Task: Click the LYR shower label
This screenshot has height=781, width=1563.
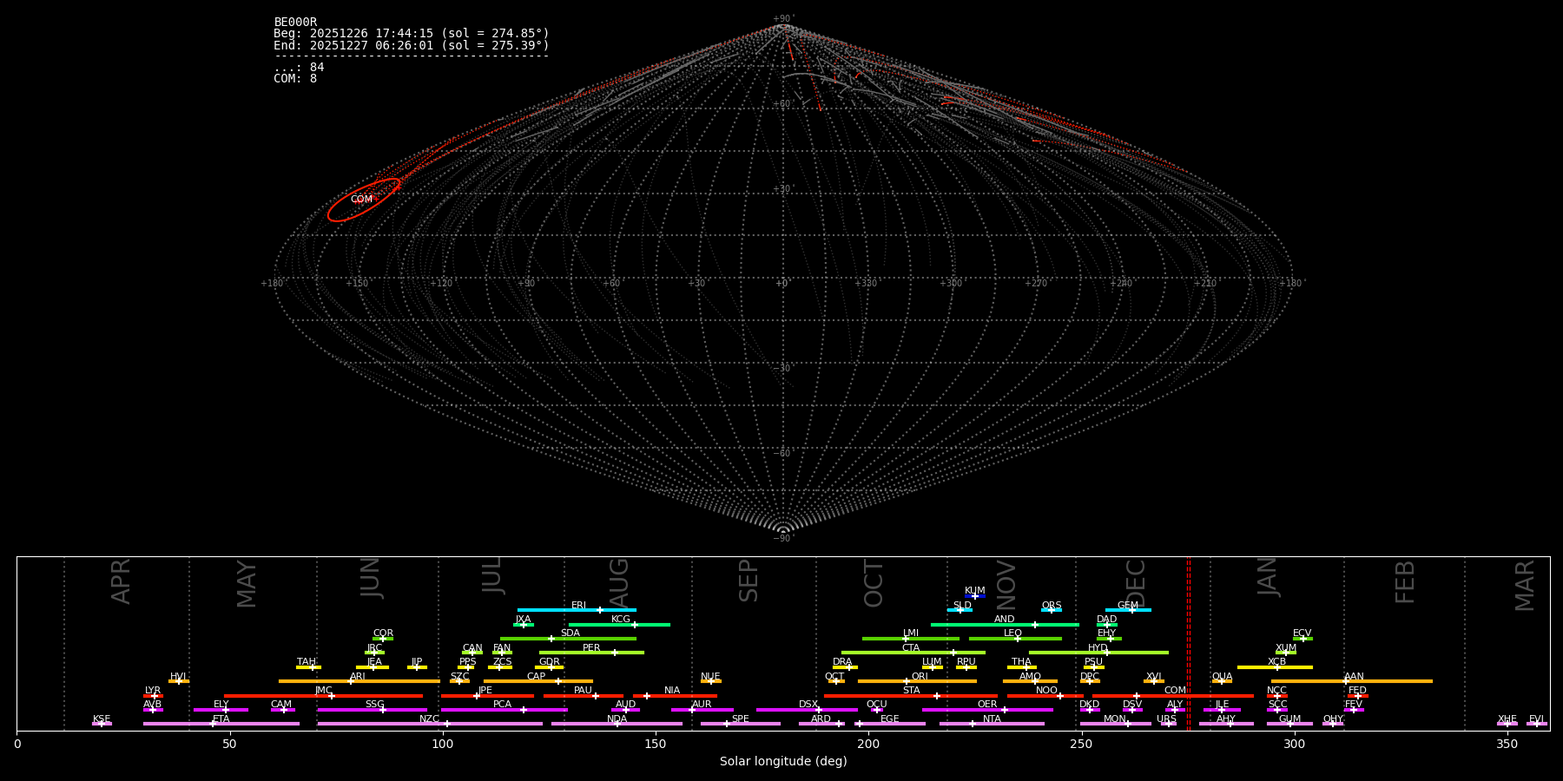Action: pyautogui.click(x=153, y=691)
